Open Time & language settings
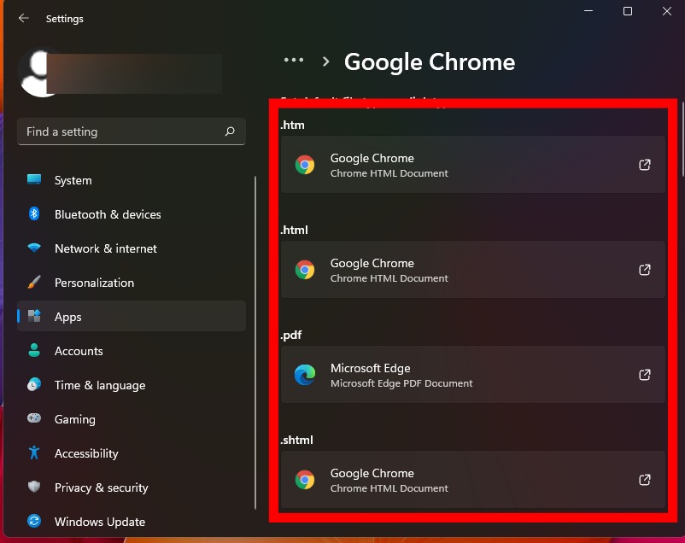The width and height of the screenshot is (685, 543). click(131, 385)
